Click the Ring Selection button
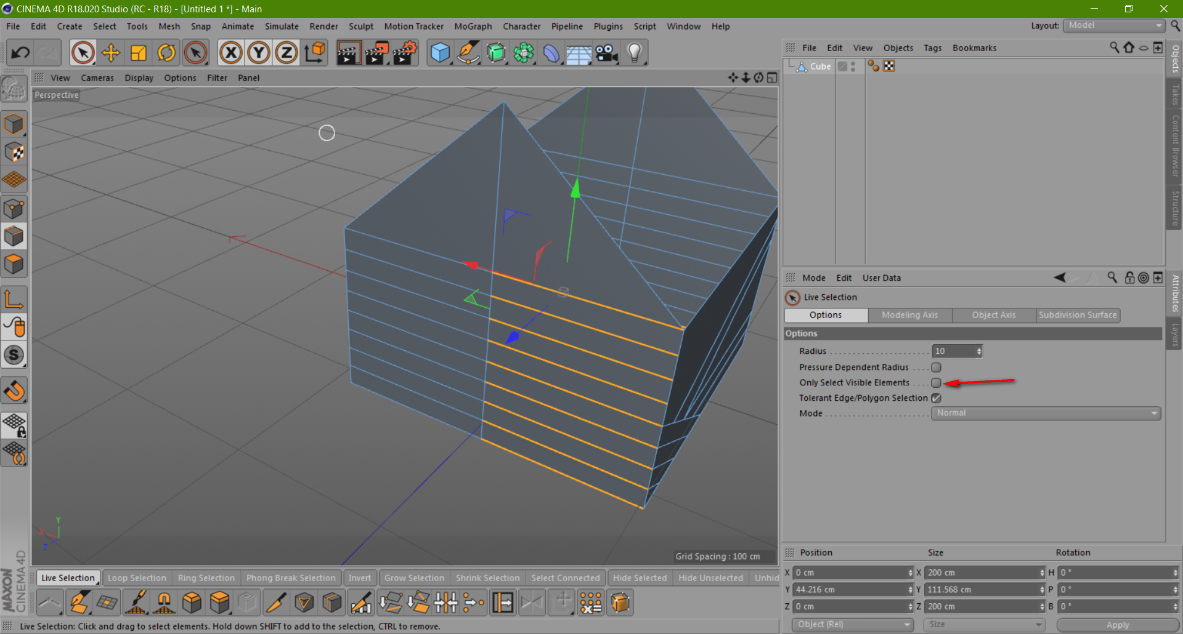This screenshot has width=1183, height=634. coord(206,578)
